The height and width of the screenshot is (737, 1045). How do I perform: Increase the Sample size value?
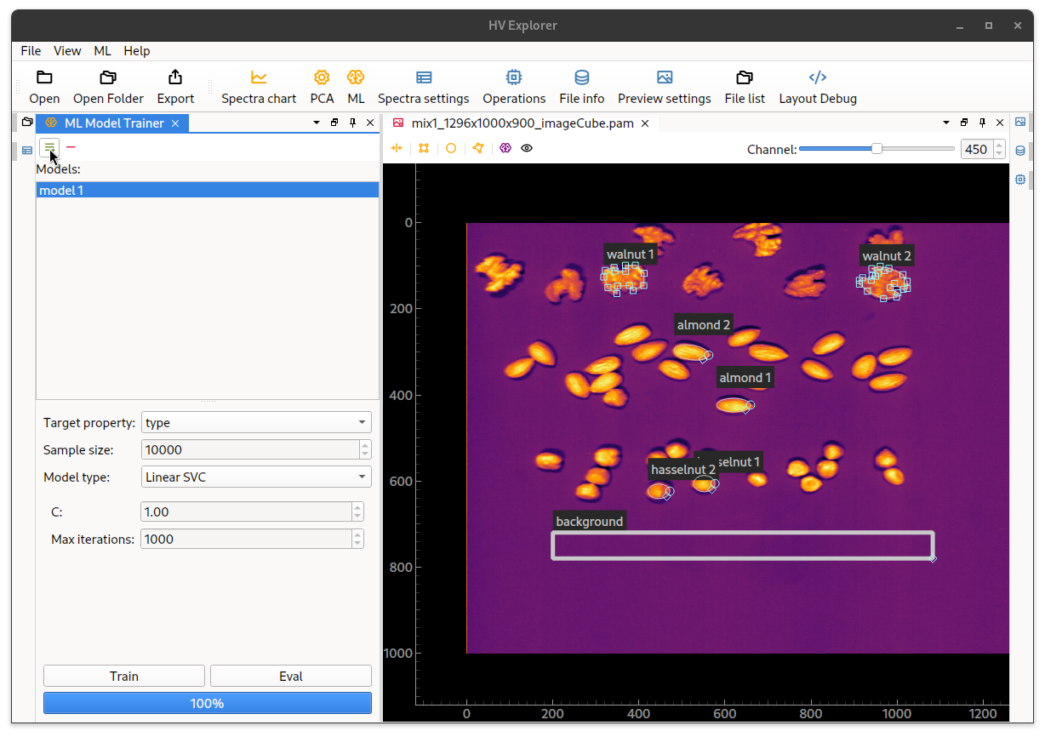365,445
